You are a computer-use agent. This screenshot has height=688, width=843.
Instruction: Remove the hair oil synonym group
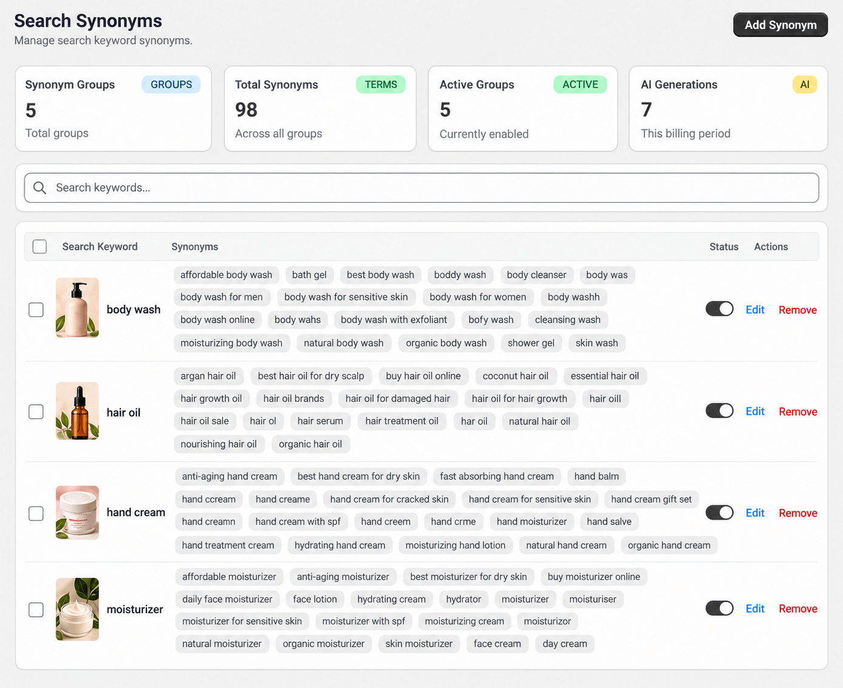(x=797, y=412)
